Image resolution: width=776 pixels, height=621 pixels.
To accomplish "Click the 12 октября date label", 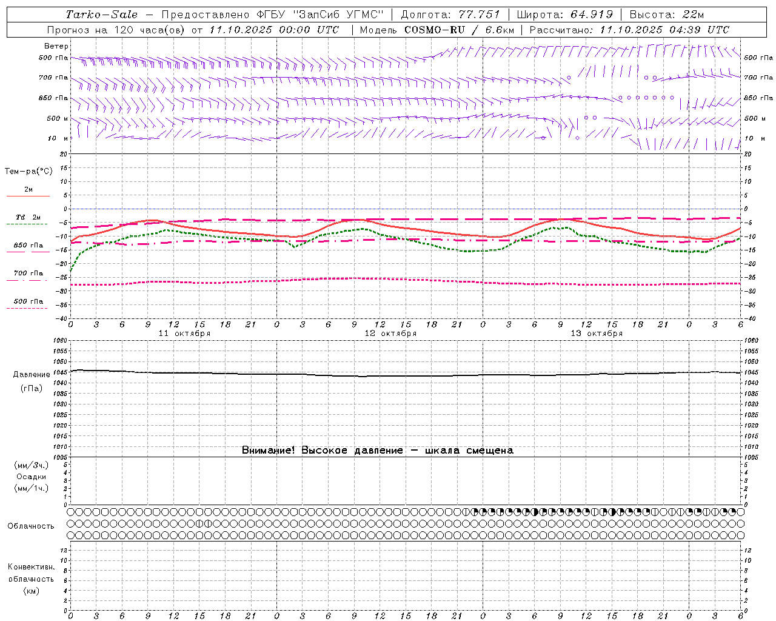I will [390, 334].
